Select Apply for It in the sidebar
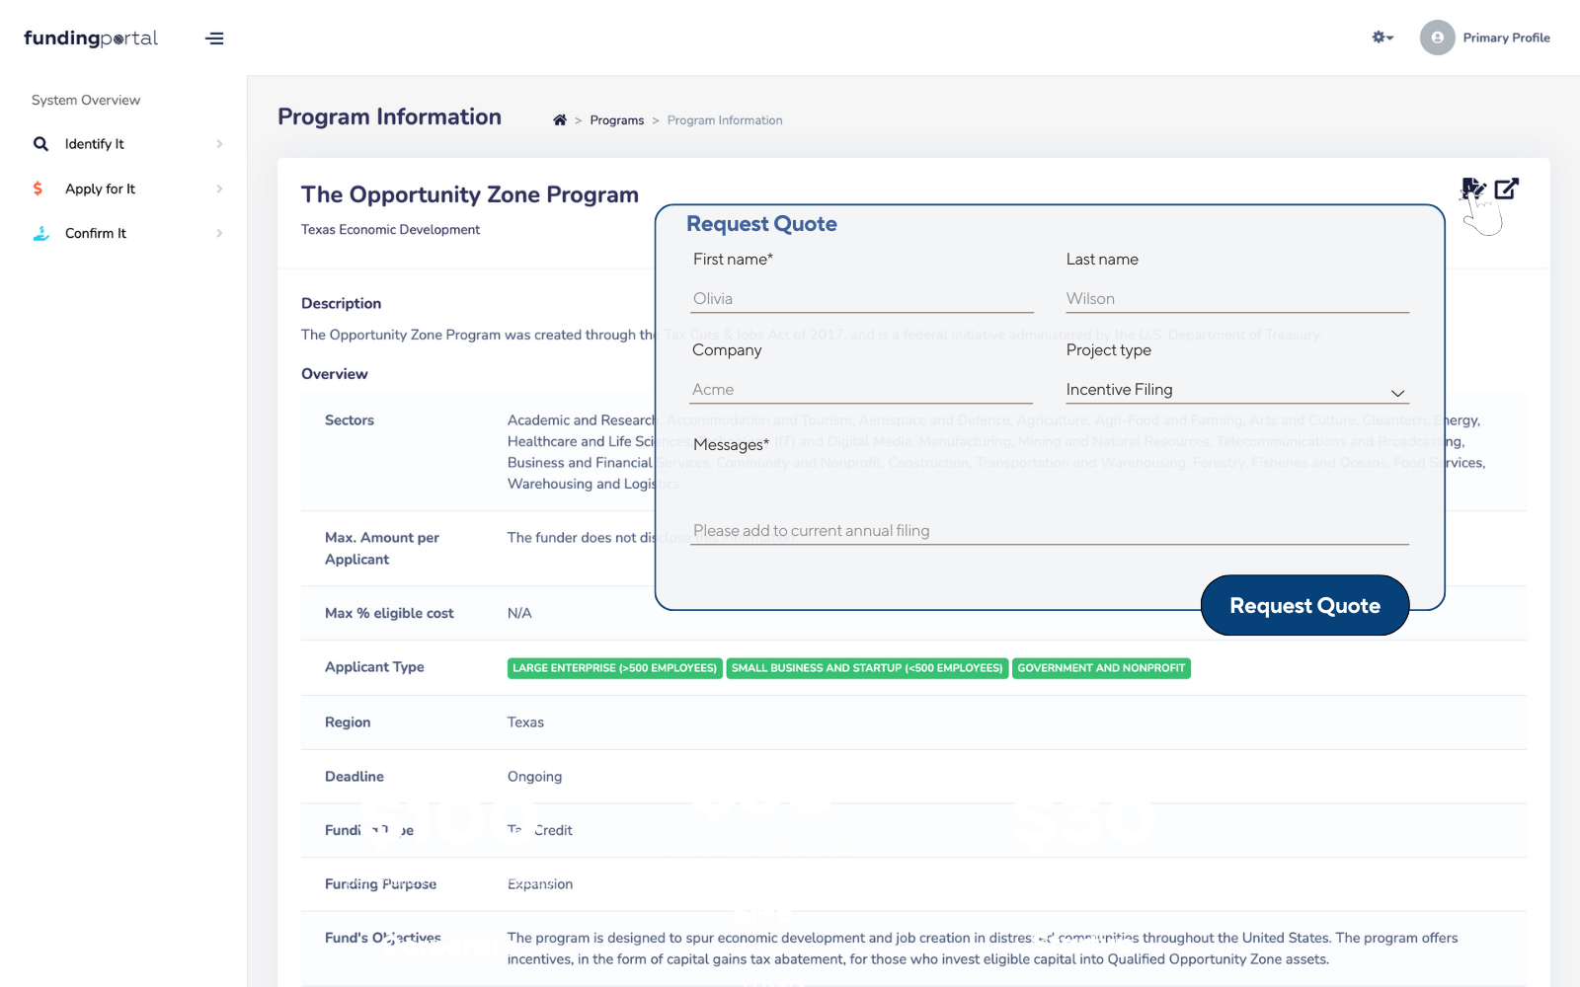The image size is (1580, 987). [101, 188]
